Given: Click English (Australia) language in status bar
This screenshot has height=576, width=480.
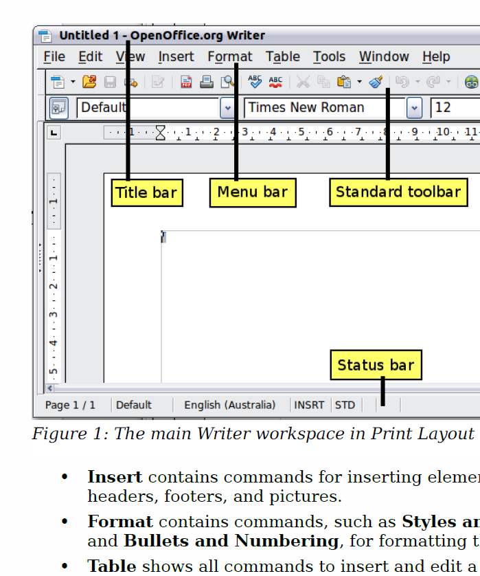Looking at the screenshot, I should 230,405.
